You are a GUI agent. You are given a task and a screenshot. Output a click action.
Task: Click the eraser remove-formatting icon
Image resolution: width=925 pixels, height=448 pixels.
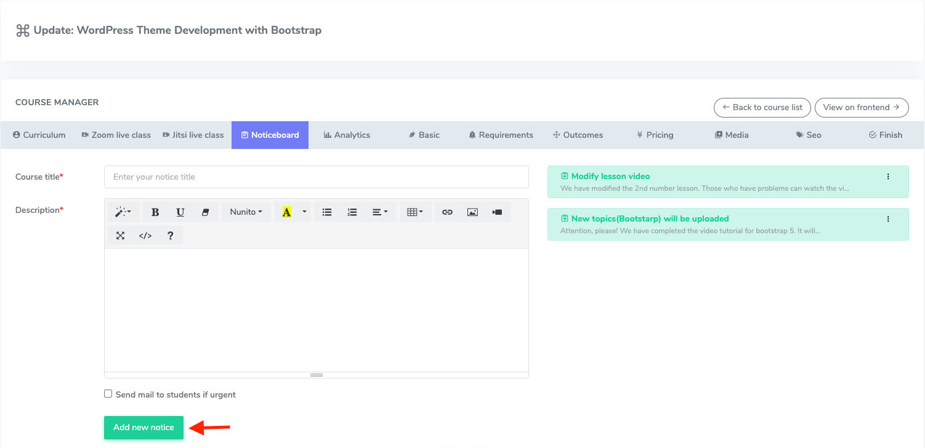(x=206, y=212)
